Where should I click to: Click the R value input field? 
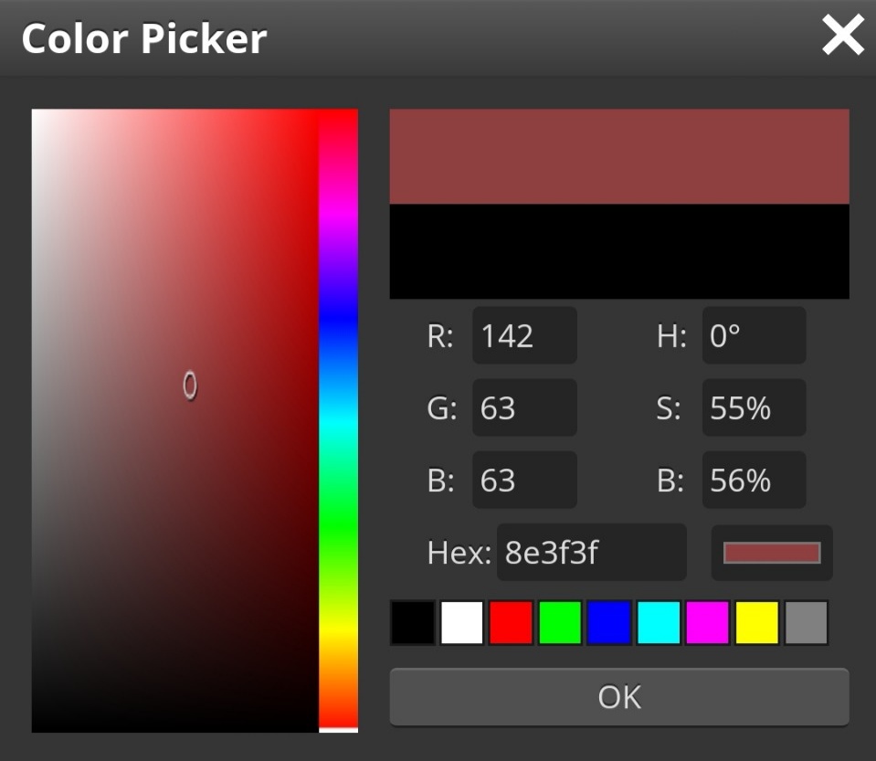[523, 334]
